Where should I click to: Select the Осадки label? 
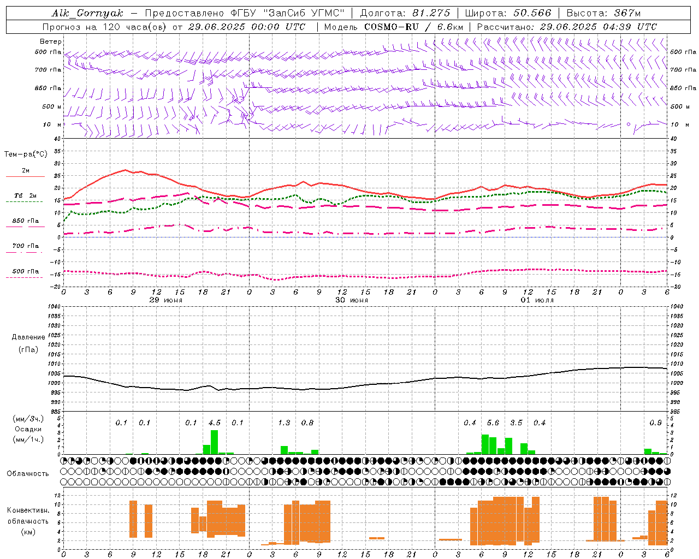28,429
